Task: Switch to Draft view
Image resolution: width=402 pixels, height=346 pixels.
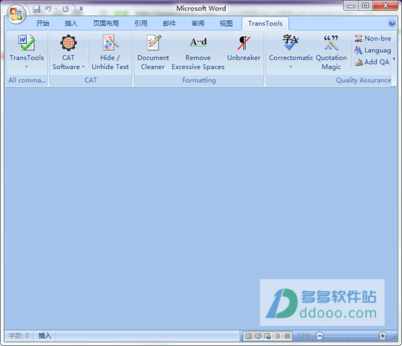Action: [x=287, y=336]
